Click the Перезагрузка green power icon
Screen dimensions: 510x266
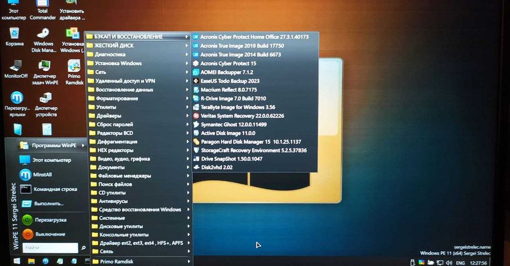click(28, 220)
